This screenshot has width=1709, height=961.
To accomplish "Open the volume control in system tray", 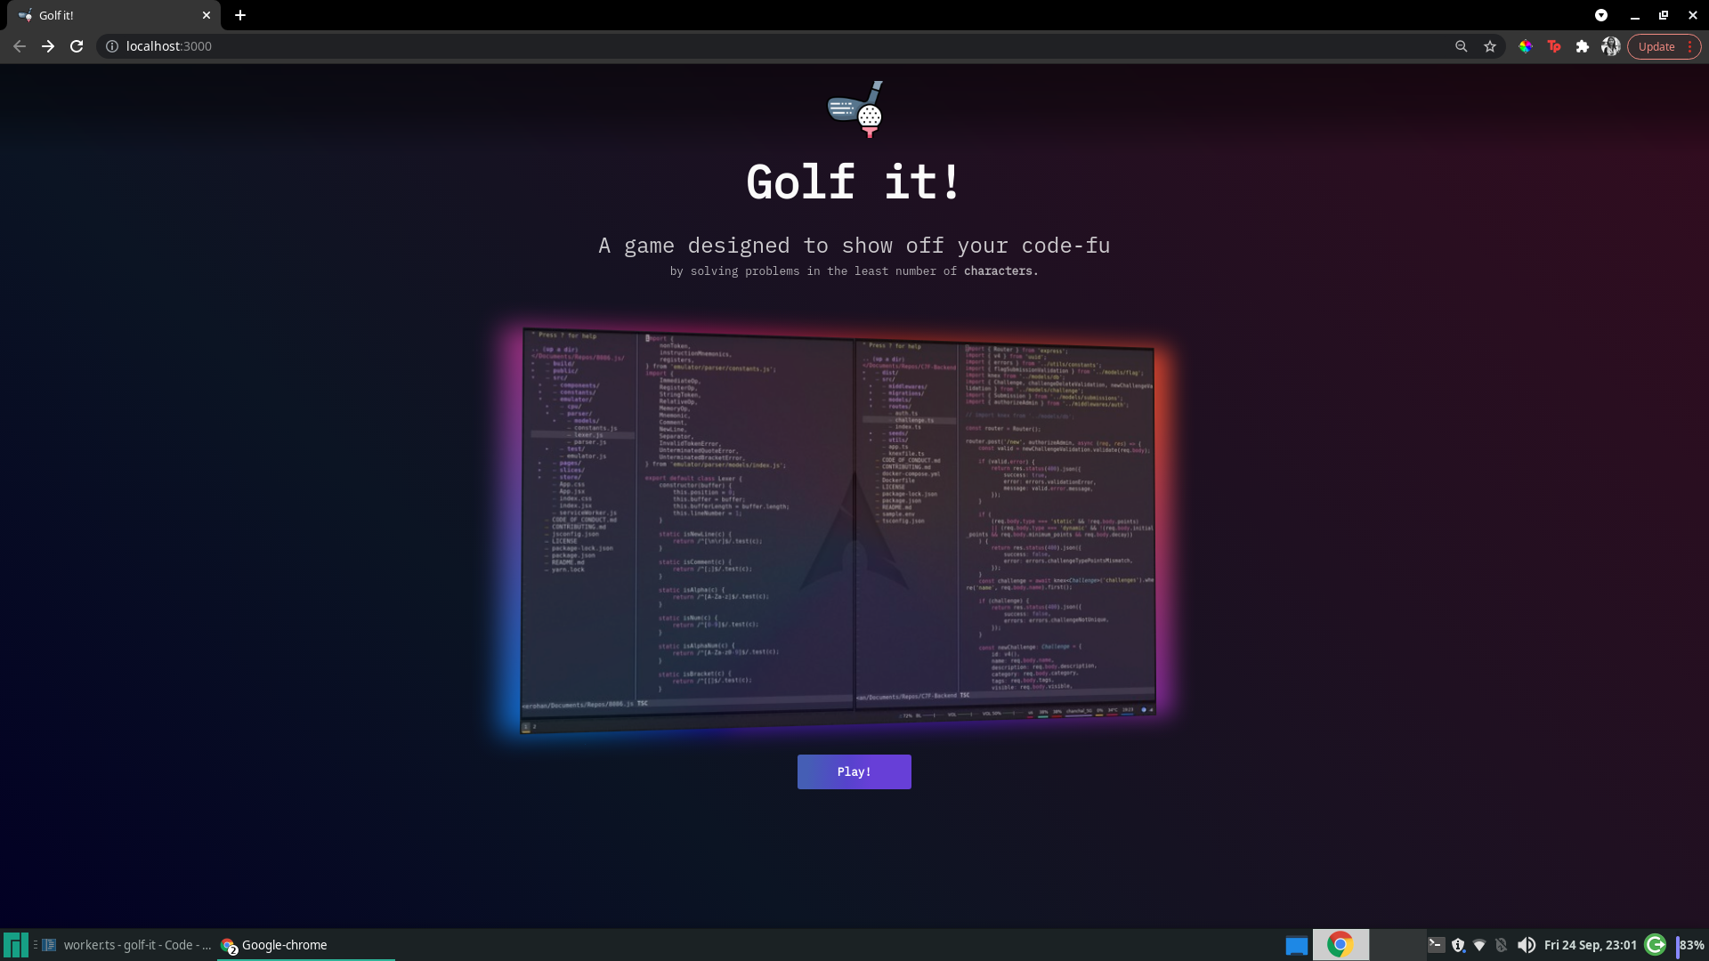I will (1527, 945).
